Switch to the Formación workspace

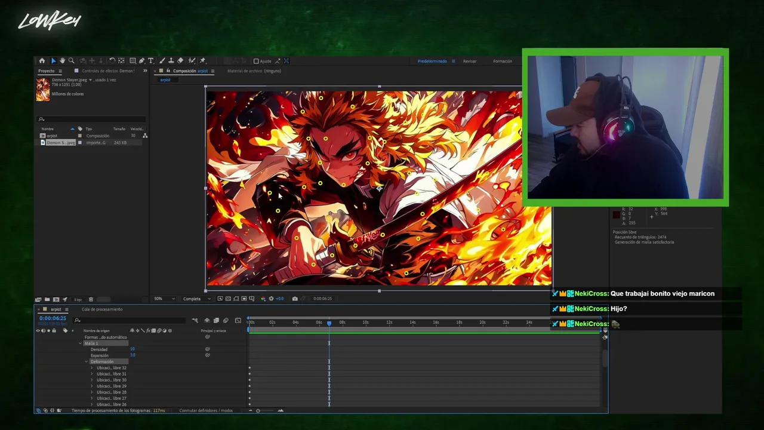[x=503, y=61]
